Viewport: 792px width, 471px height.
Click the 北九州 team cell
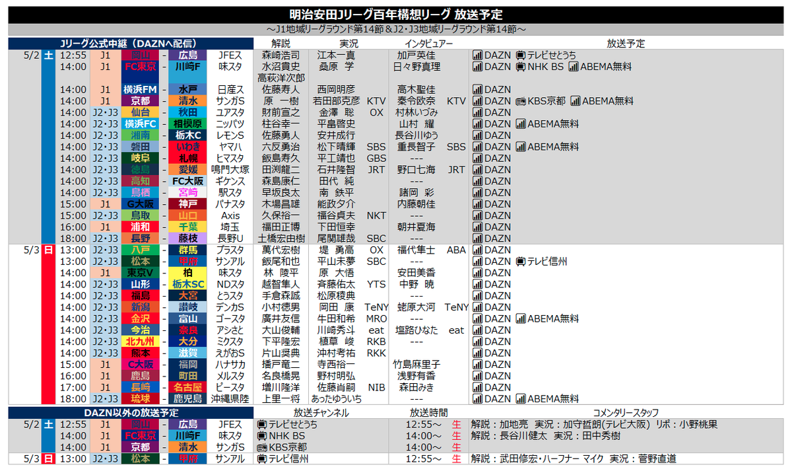click(141, 342)
